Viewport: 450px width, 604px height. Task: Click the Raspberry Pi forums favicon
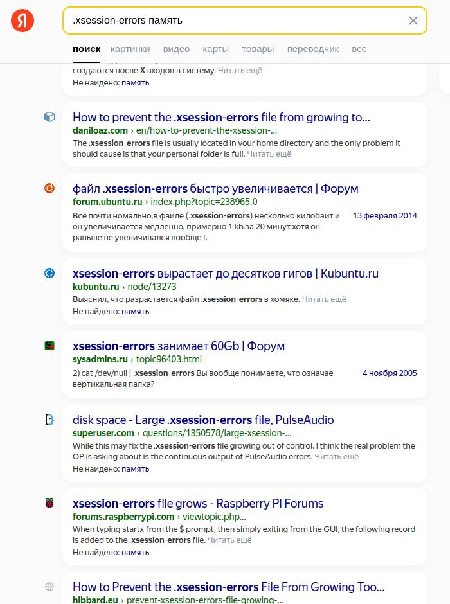click(x=50, y=503)
